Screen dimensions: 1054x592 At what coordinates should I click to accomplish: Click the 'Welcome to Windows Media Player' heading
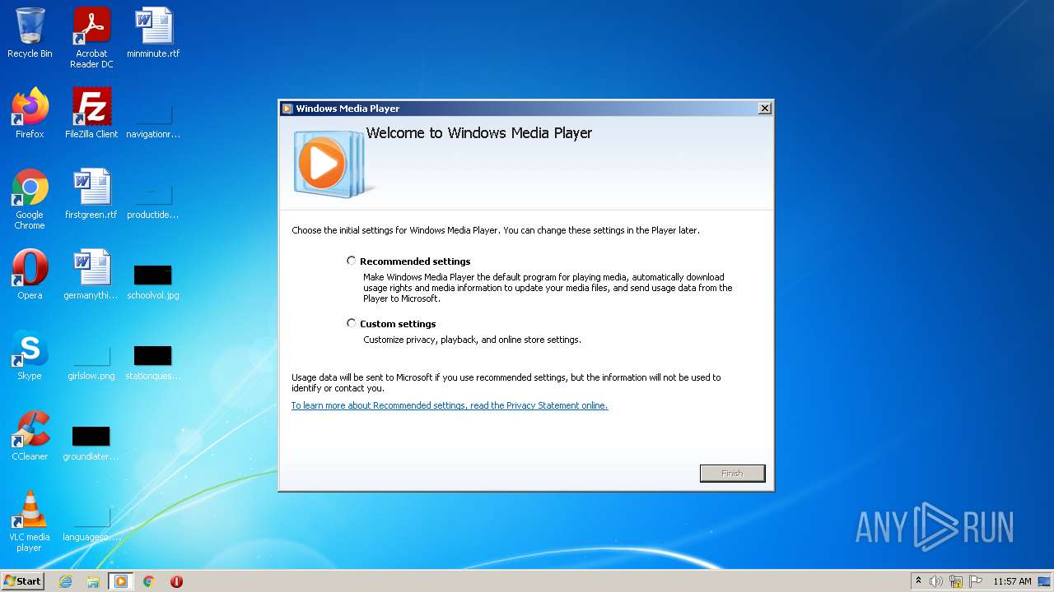pos(479,133)
